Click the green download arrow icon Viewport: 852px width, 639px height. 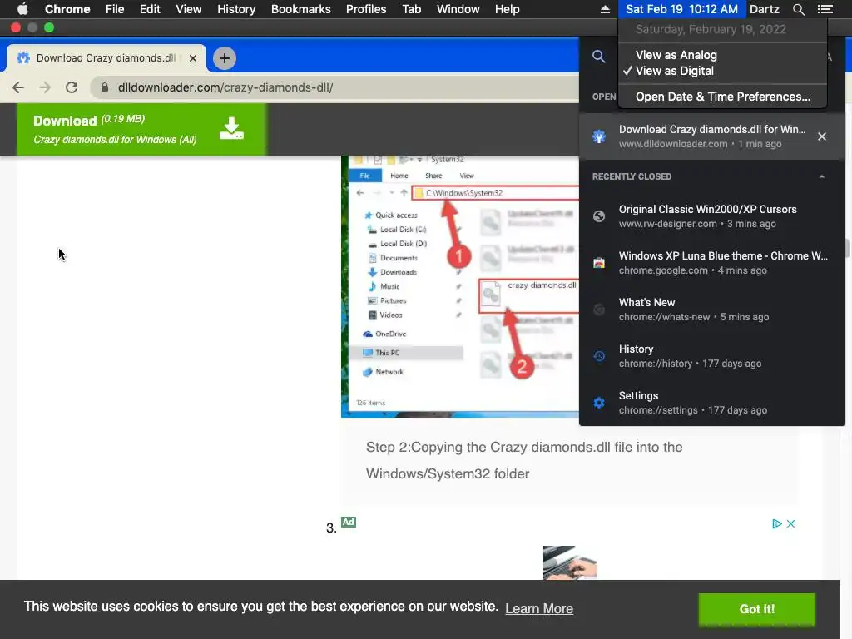pyautogui.click(x=231, y=129)
